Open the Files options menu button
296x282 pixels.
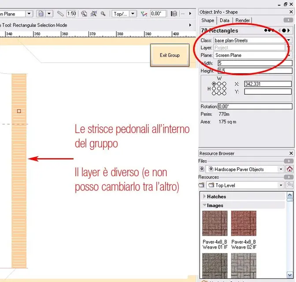[x=289, y=161]
